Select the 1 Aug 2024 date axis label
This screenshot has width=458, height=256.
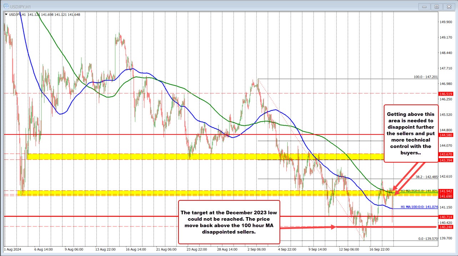(13, 250)
